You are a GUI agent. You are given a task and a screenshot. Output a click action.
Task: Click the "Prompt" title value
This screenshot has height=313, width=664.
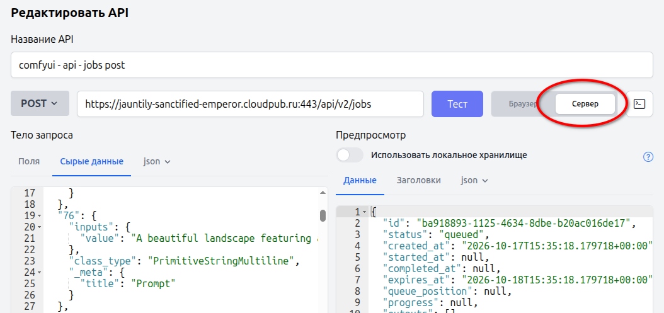pos(153,284)
